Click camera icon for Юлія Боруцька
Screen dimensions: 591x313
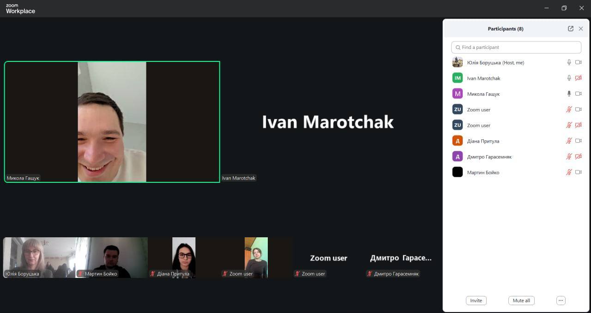579,62
